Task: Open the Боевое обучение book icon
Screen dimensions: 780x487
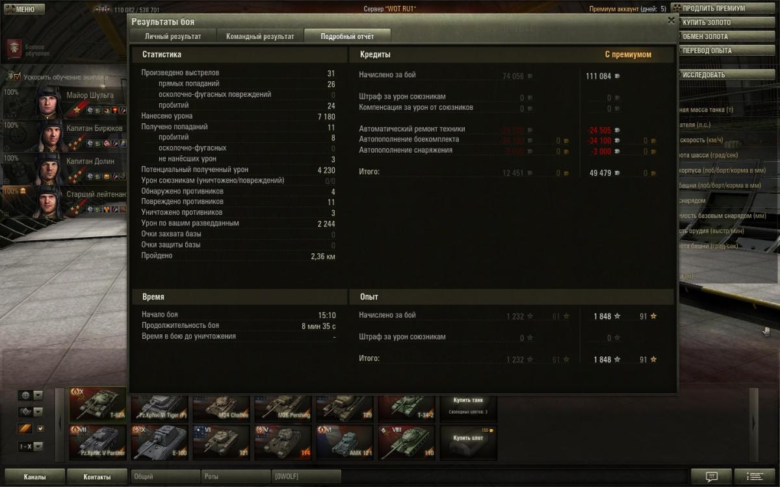Action: tap(14, 49)
